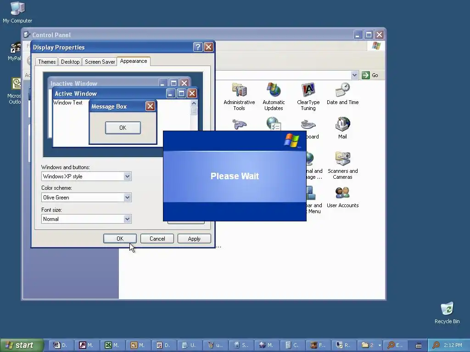
Task: Open Date and Time settings
Action: pos(342,93)
